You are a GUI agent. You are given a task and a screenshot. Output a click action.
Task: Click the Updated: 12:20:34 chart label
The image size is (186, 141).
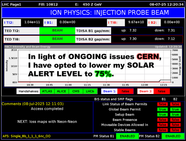click(x=168, y=47)
